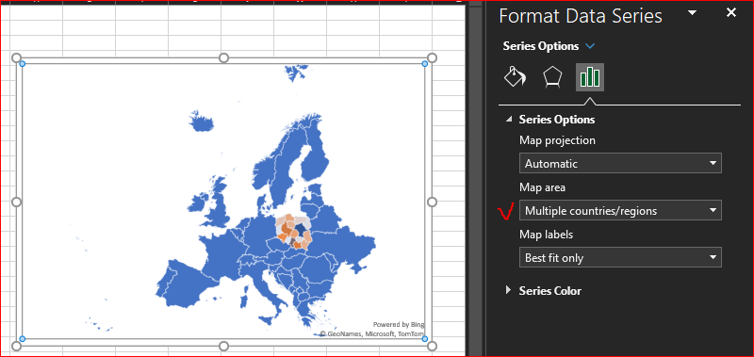
Task: Open the Map labels Best fit dropdown
Action: click(620, 257)
